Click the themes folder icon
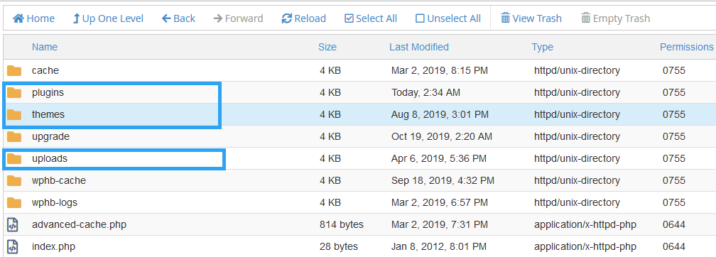The image size is (716, 257). (14, 114)
